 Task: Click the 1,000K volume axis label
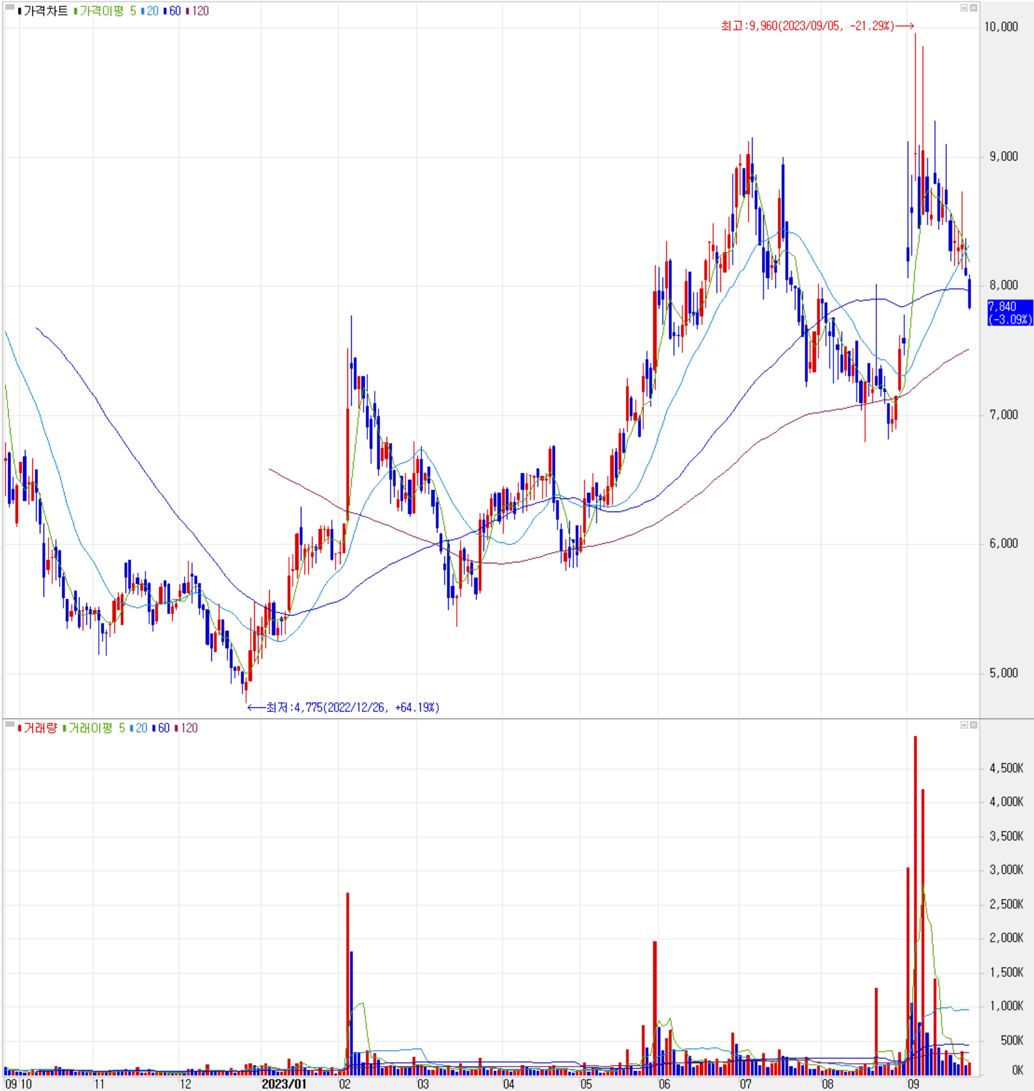[x=1006, y=1005]
